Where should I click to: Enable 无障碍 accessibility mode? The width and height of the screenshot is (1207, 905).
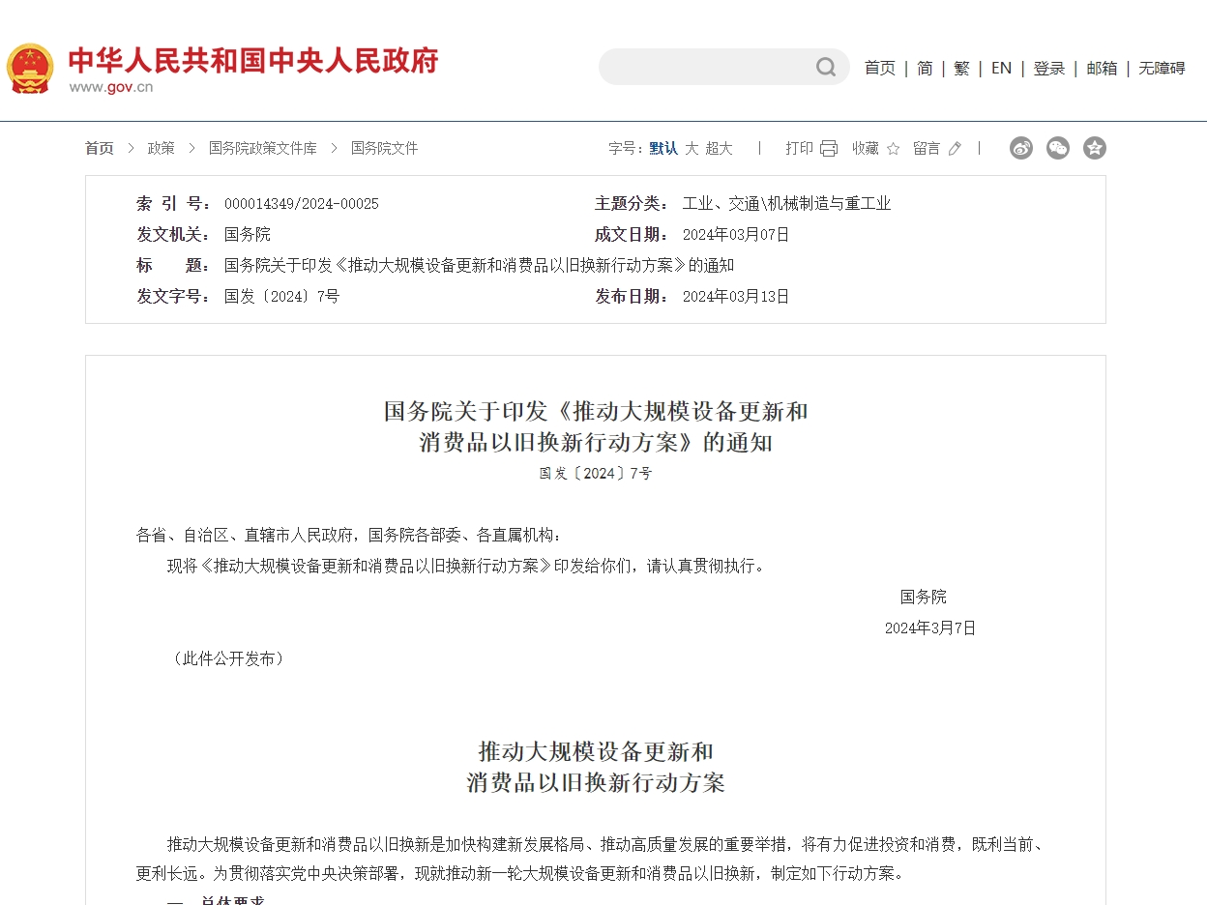(x=1162, y=68)
